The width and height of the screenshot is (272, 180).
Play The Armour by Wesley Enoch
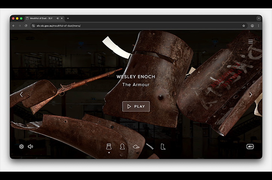click(x=136, y=106)
